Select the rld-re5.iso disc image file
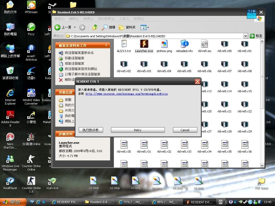Screen dimensions: 275x206 (204, 44)
